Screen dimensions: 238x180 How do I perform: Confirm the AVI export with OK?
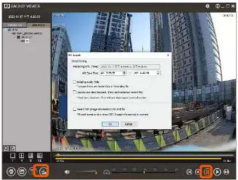tap(110, 124)
